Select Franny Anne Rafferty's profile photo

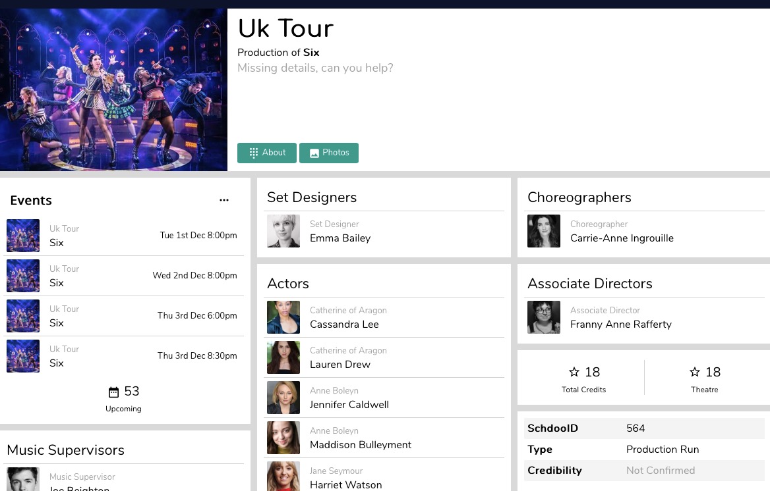click(544, 317)
